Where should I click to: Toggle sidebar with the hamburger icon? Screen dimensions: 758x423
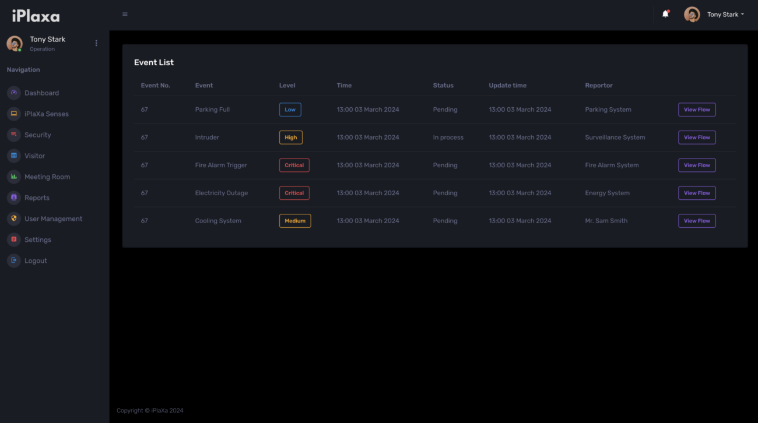(x=125, y=14)
